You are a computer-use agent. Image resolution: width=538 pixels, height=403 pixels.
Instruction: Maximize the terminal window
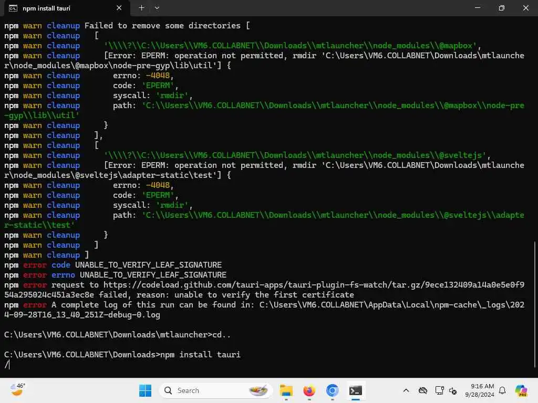(501, 8)
